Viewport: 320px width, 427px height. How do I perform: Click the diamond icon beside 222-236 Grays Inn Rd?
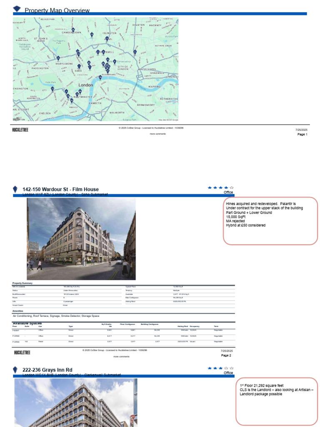(x=15, y=369)
